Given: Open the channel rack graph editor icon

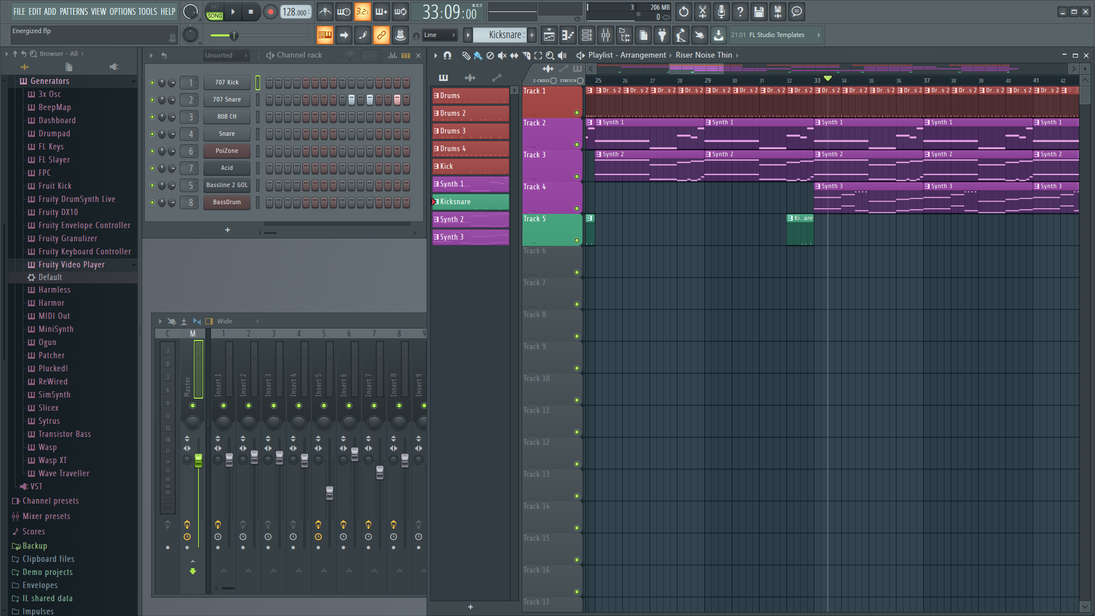Looking at the screenshot, I should pos(392,55).
